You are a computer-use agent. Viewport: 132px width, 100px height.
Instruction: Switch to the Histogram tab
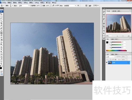[114, 11]
